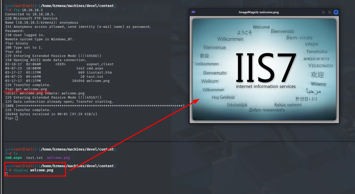
Task: Click the 'ls' command in lower pane
Action: coord(16,153)
